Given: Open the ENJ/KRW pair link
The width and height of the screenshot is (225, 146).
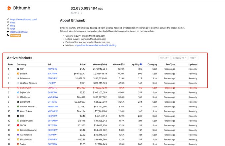Looking at the screenshot, I should coord(52,92).
